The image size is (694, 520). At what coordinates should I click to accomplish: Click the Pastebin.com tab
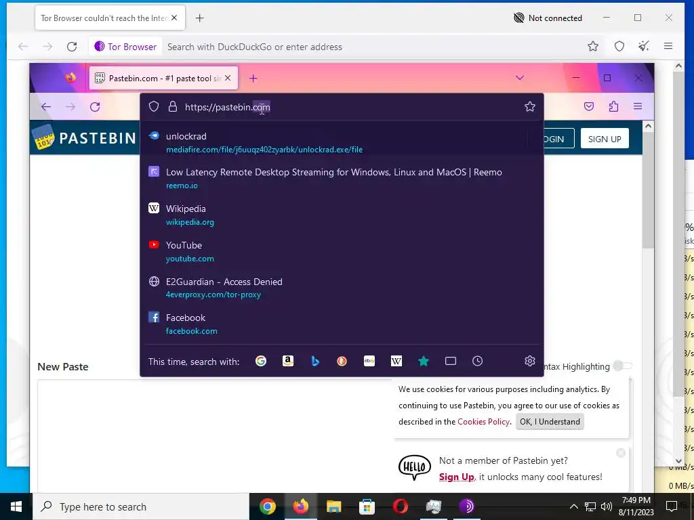point(164,79)
